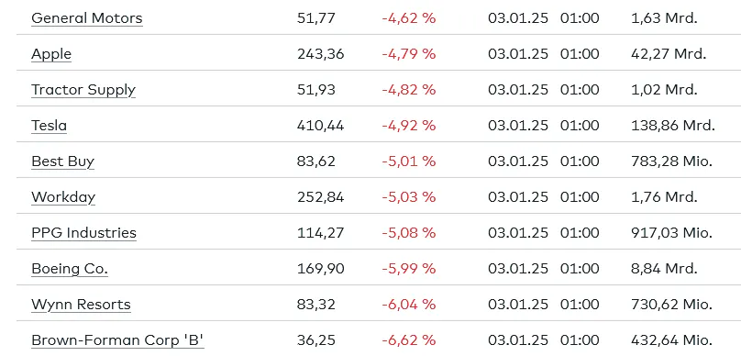This screenshot has height=356, width=741.
Task: Click Tesla's volume 138,86 Mrd.
Action: point(673,126)
